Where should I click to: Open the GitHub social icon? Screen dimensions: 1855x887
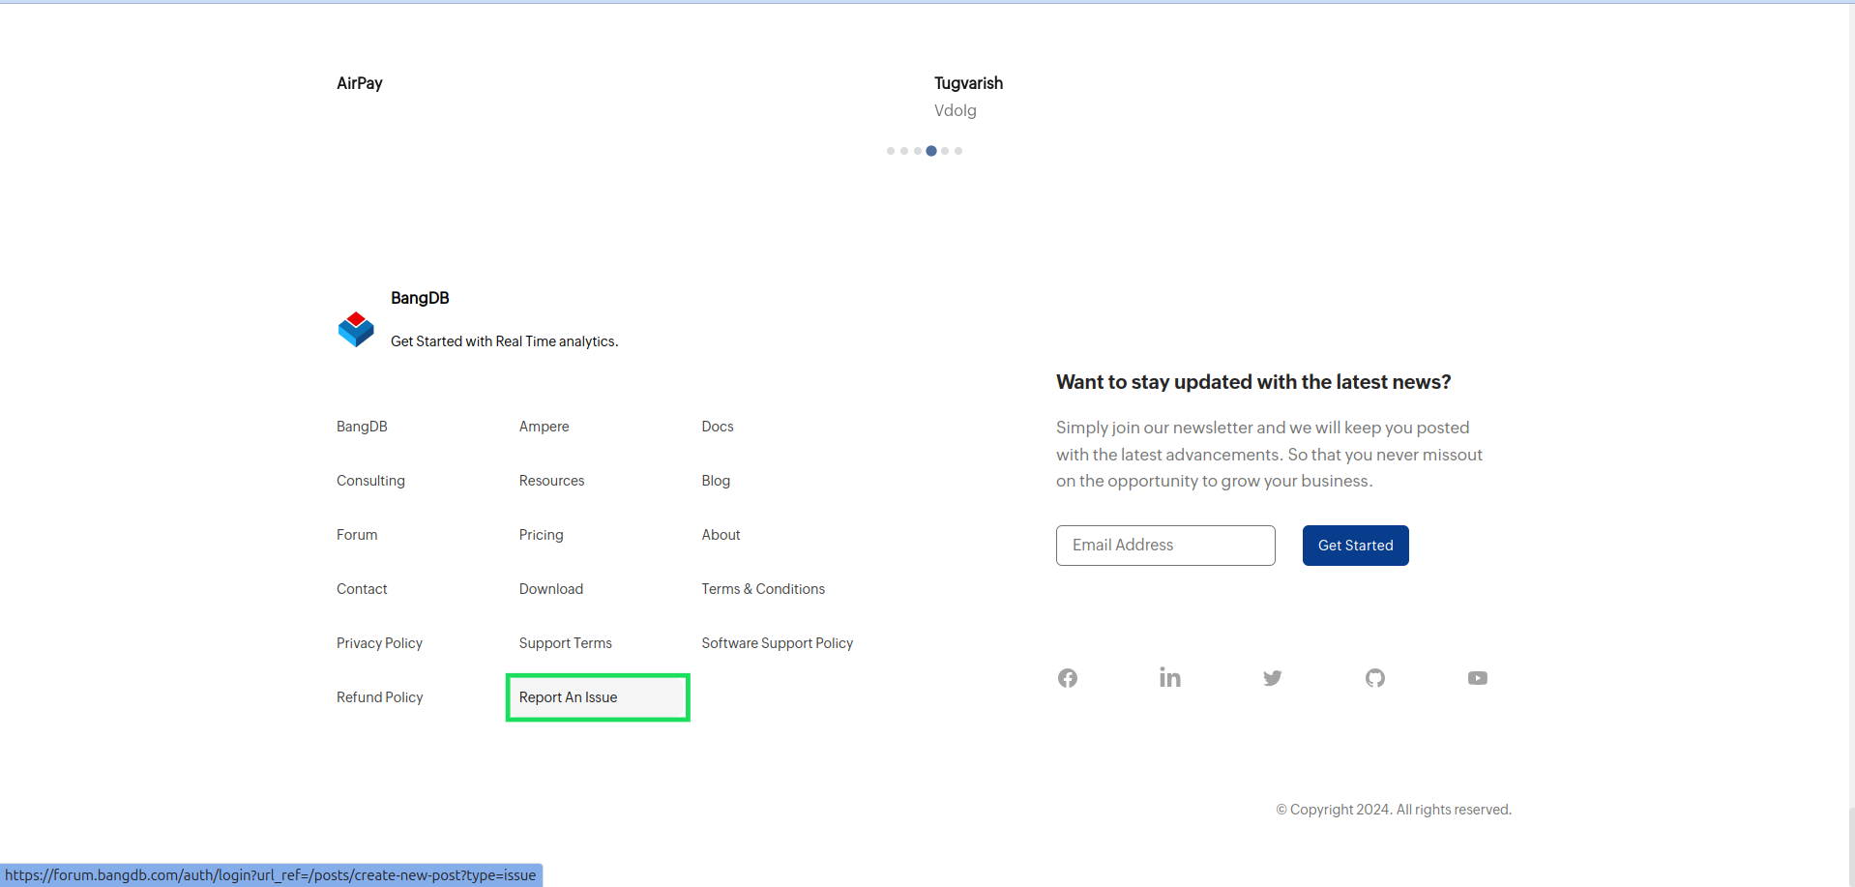1375,678
